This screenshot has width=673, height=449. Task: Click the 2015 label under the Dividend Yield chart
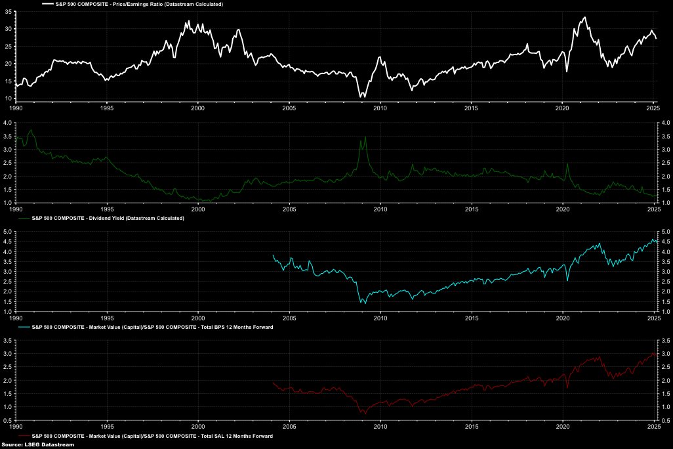coord(472,209)
